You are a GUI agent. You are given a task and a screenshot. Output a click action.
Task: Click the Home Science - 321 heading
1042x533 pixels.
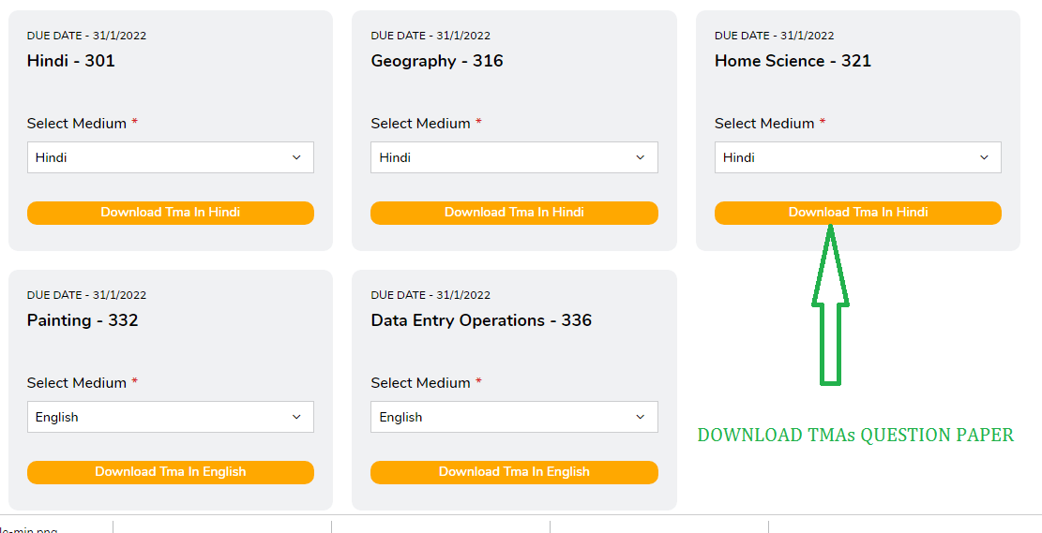tap(793, 61)
